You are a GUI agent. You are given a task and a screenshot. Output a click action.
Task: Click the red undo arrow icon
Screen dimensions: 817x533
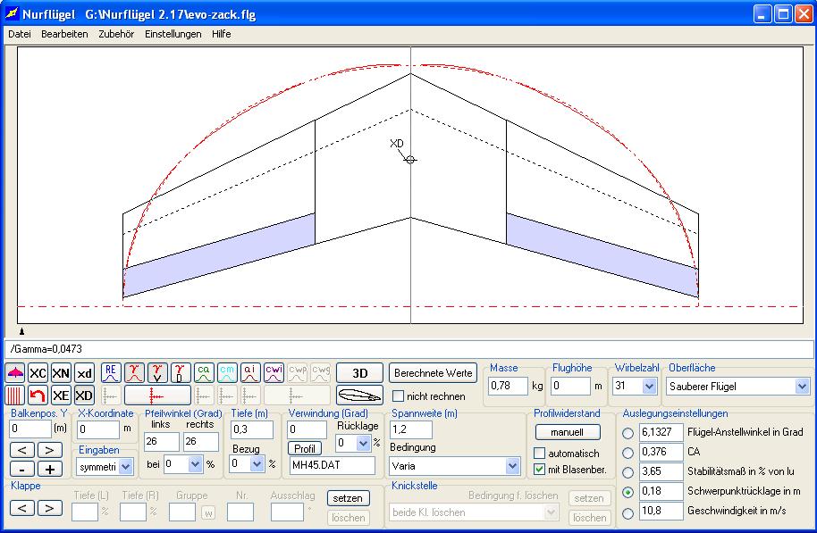(x=38, y=396)
